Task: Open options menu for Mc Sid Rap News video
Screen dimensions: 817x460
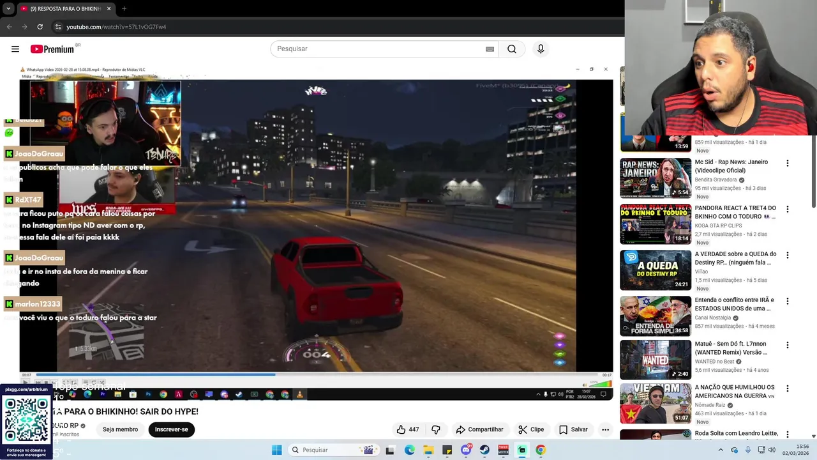Action: tap(787, 164)
